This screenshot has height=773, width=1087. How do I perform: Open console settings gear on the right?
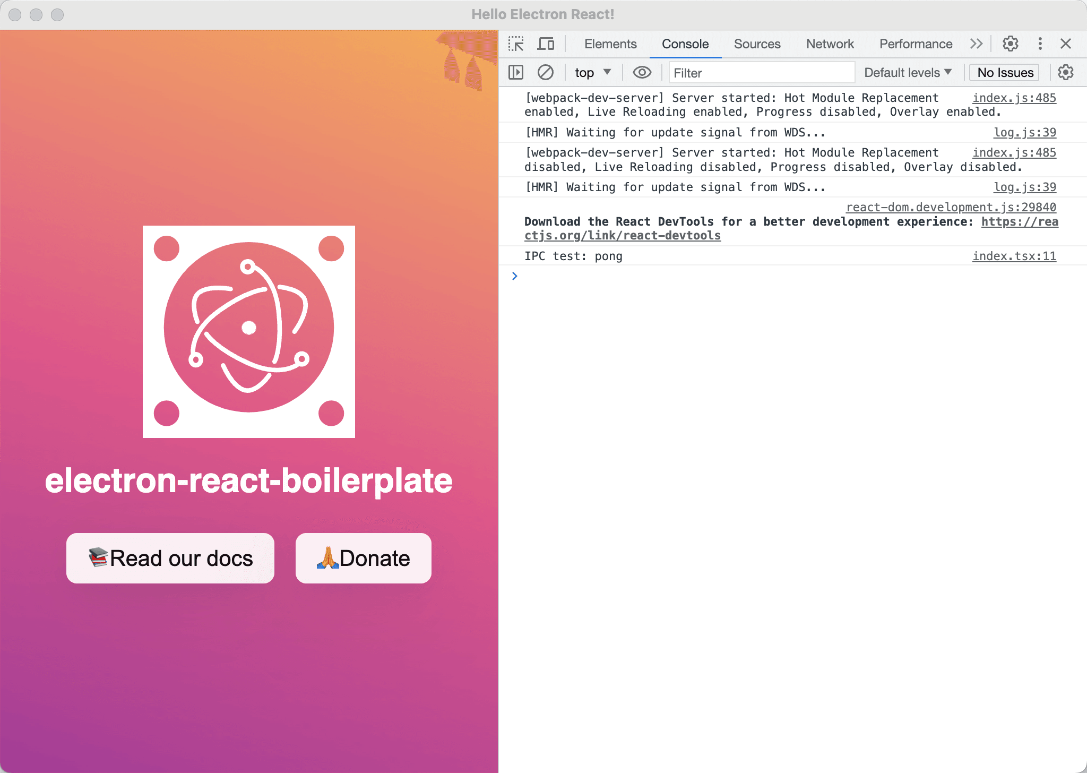coord(1066,72)
